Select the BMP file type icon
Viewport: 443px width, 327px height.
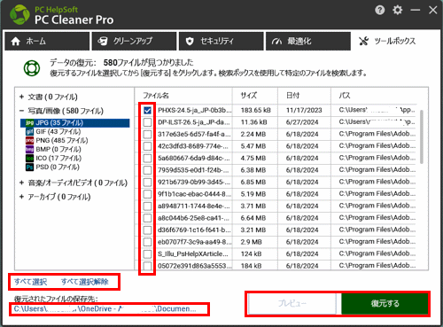tap(29, 150)
